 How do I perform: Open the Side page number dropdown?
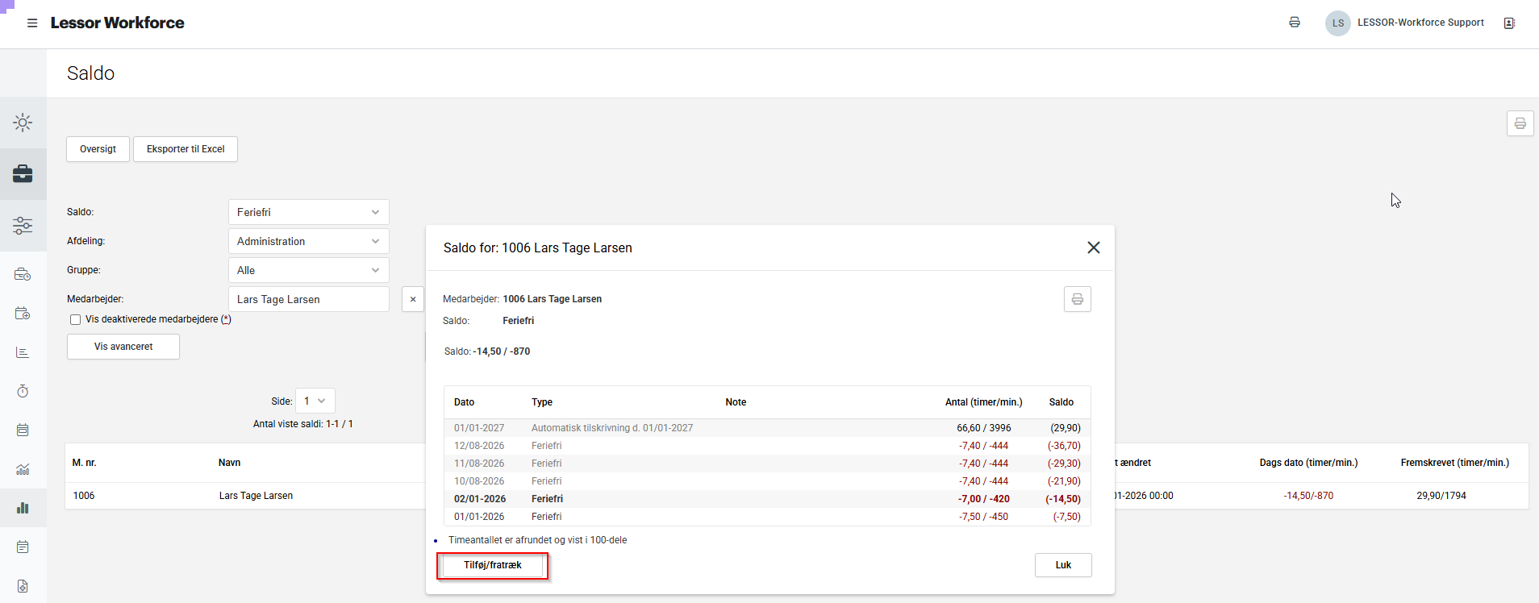(315, 401)
